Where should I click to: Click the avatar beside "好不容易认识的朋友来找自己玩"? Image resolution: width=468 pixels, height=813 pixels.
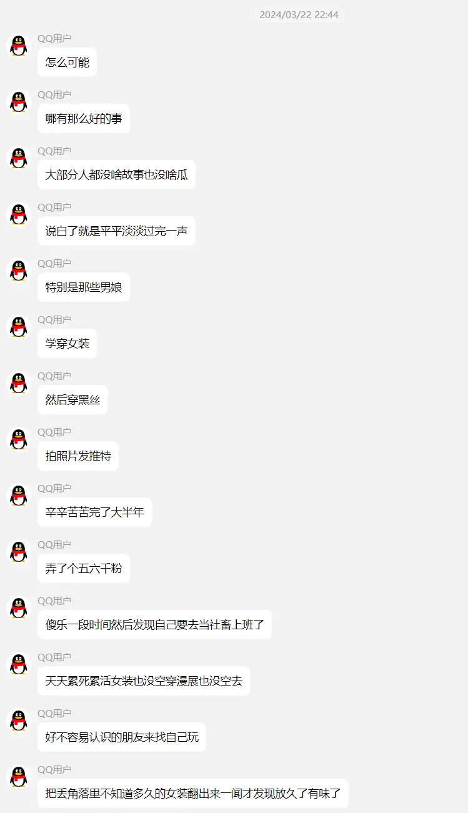19,721
